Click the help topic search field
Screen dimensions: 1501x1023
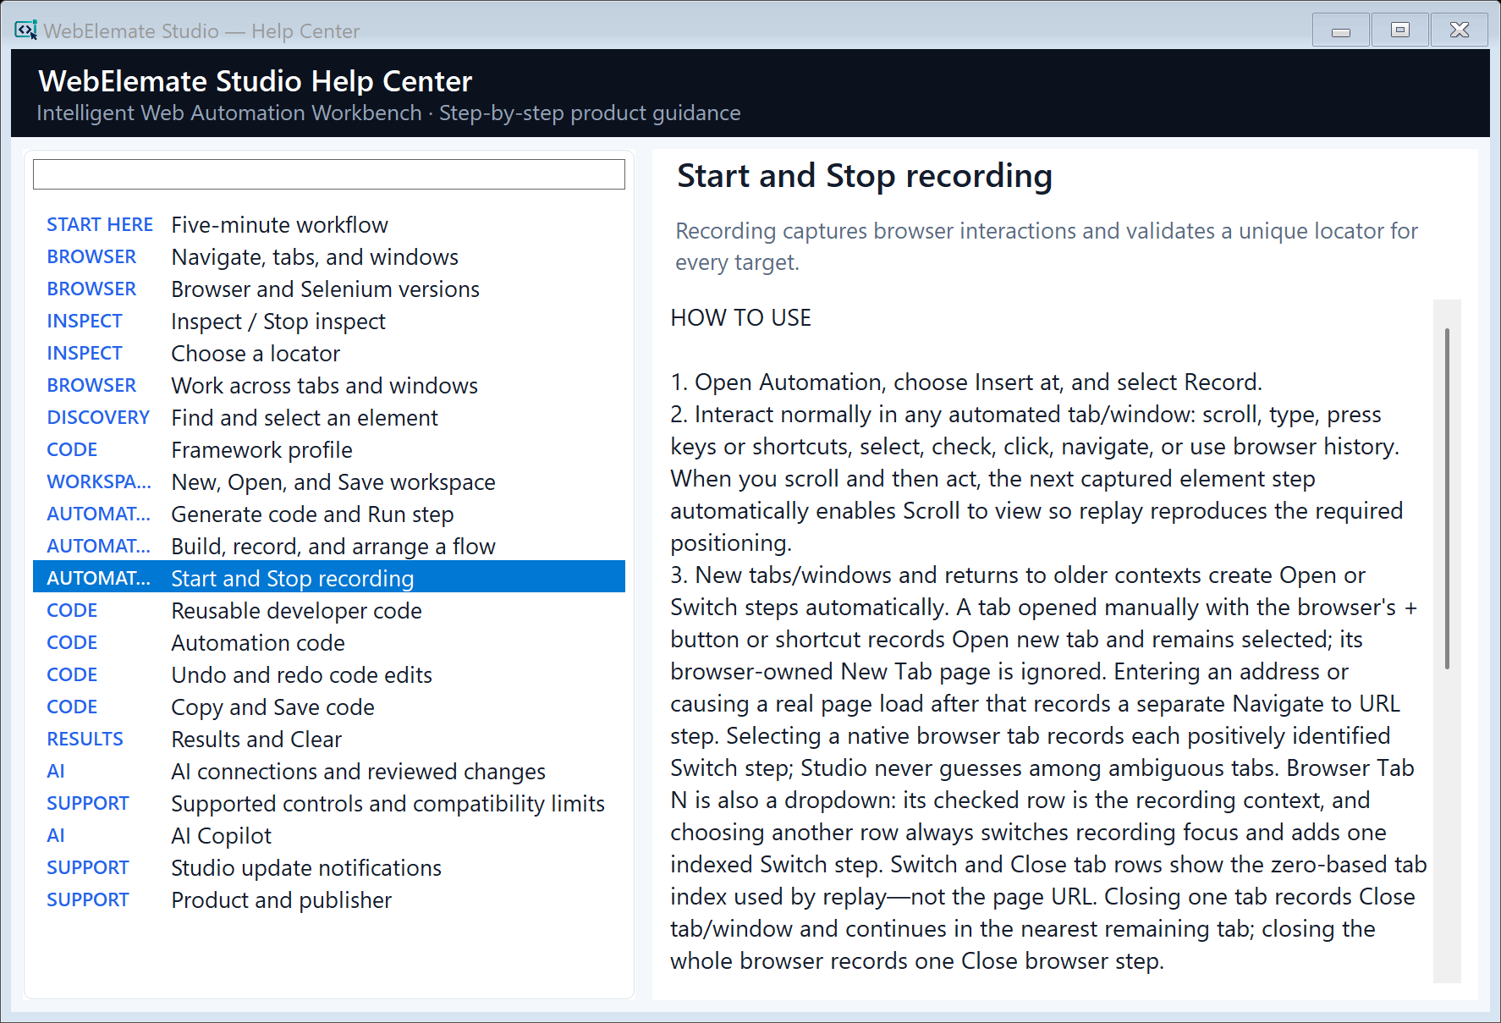(328, 174)
